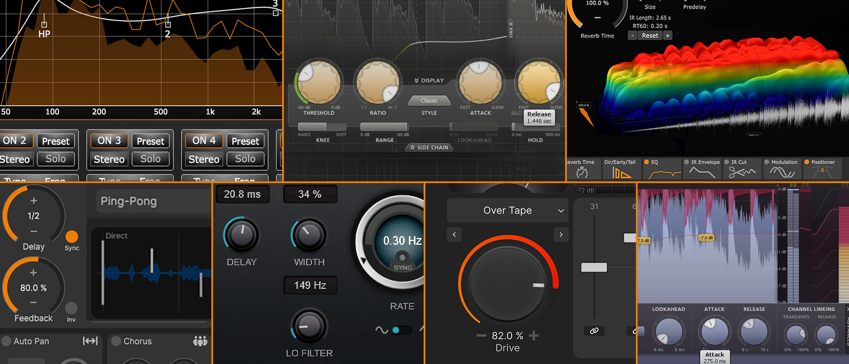
Task: Open the Modulation sine wave panel
Action: pos(782,172)
